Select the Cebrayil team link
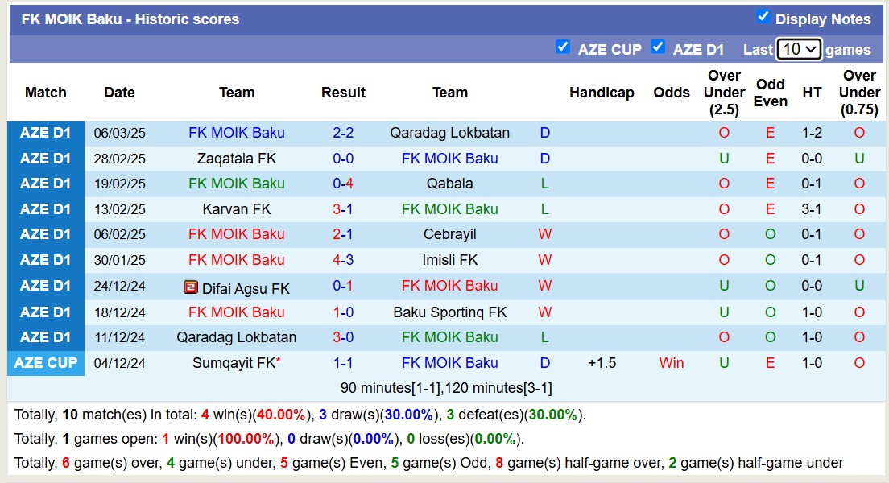 pos(449,234)
